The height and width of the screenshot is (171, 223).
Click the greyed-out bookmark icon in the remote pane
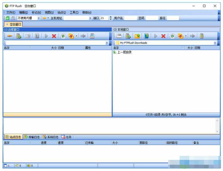click(x=37, y=36)
